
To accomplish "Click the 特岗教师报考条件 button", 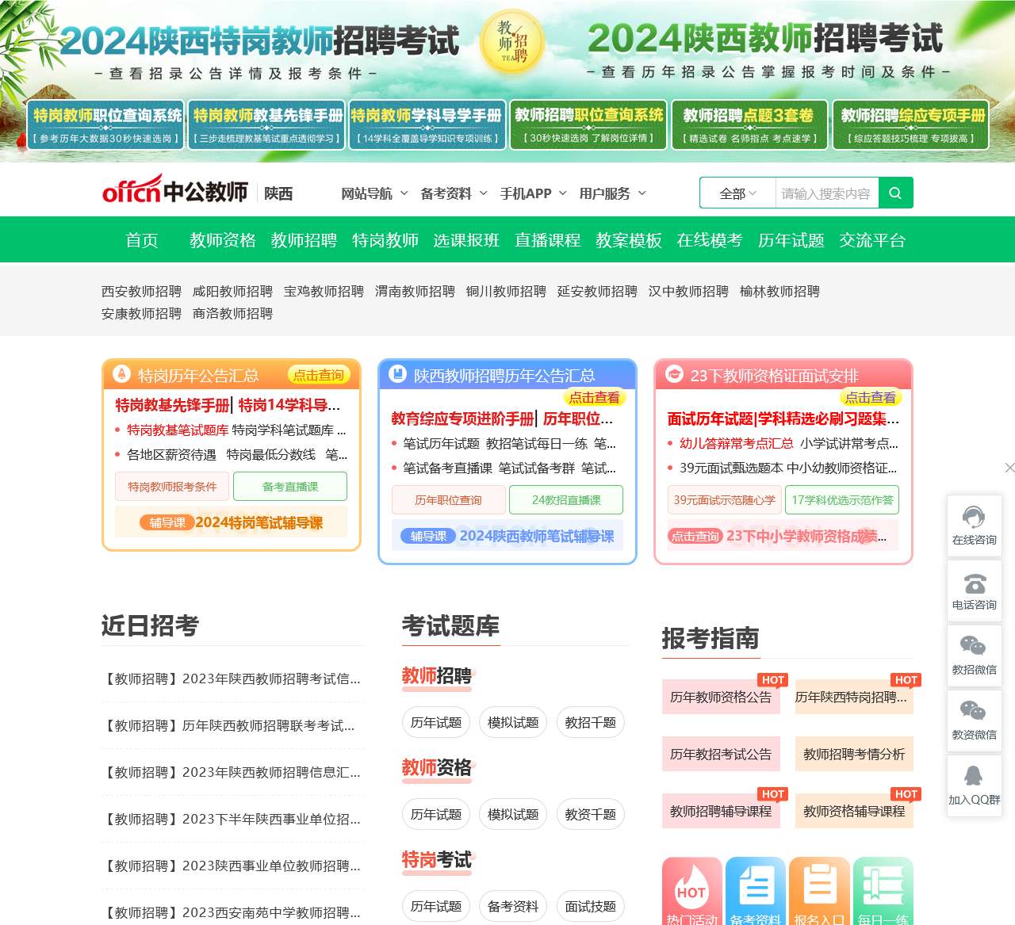I will click(172, 487).
